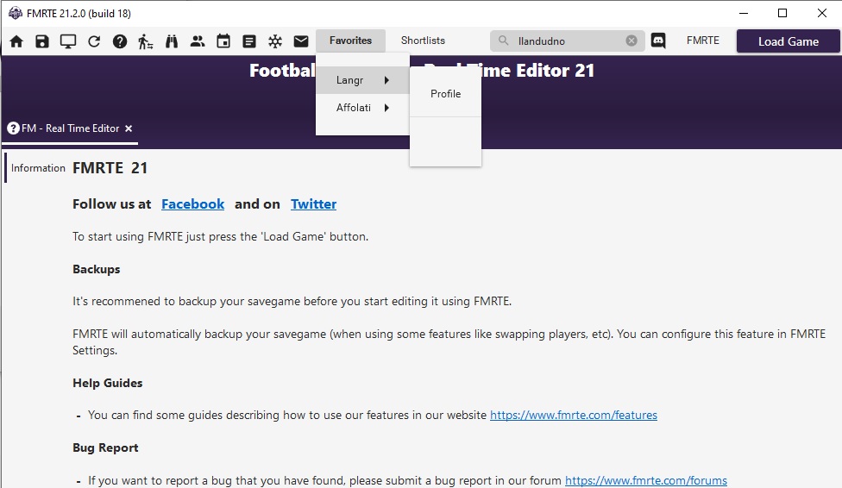Open the Shortlists menu
842x488 pixels.
click(423, 41)
